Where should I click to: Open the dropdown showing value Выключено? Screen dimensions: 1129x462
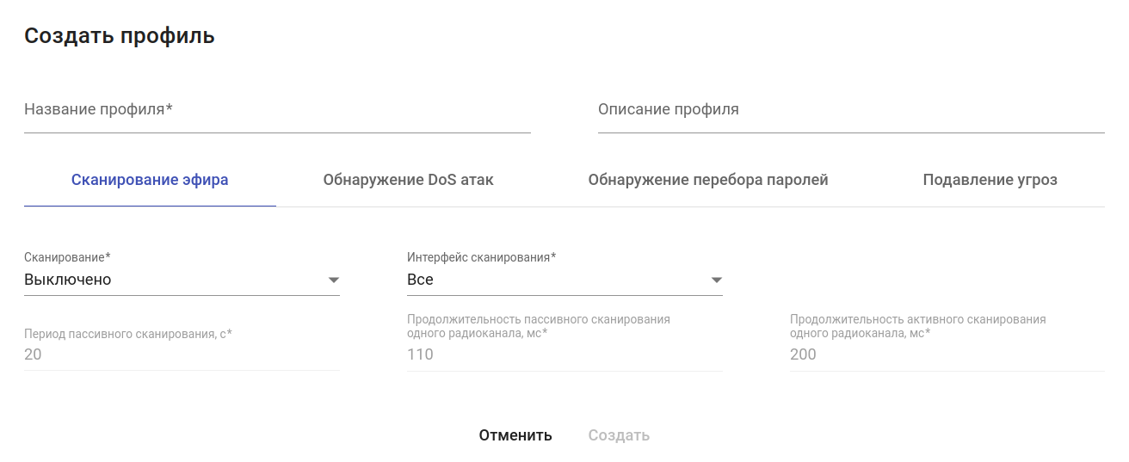(x=172, y=280)
